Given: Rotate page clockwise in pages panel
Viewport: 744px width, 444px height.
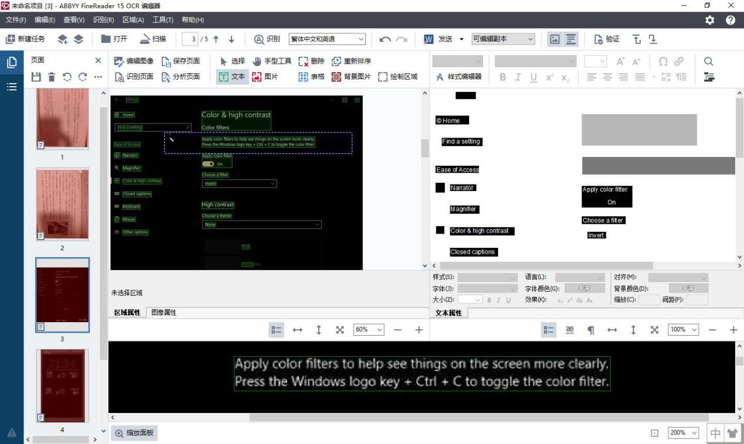Looking at the screenshot, I should tap(83, 77).
